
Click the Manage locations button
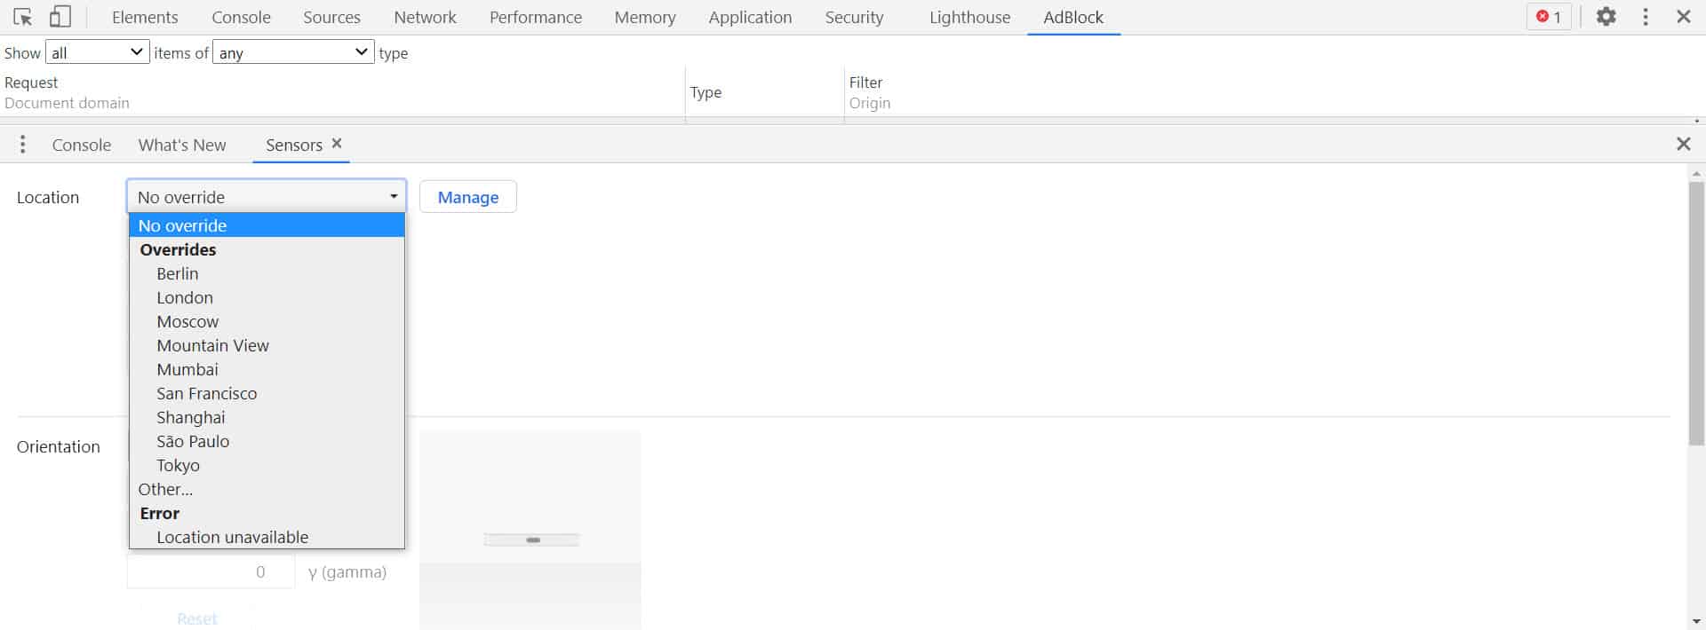(x=467, y=197)
